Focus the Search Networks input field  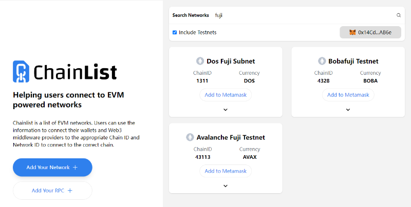(303, 15)
